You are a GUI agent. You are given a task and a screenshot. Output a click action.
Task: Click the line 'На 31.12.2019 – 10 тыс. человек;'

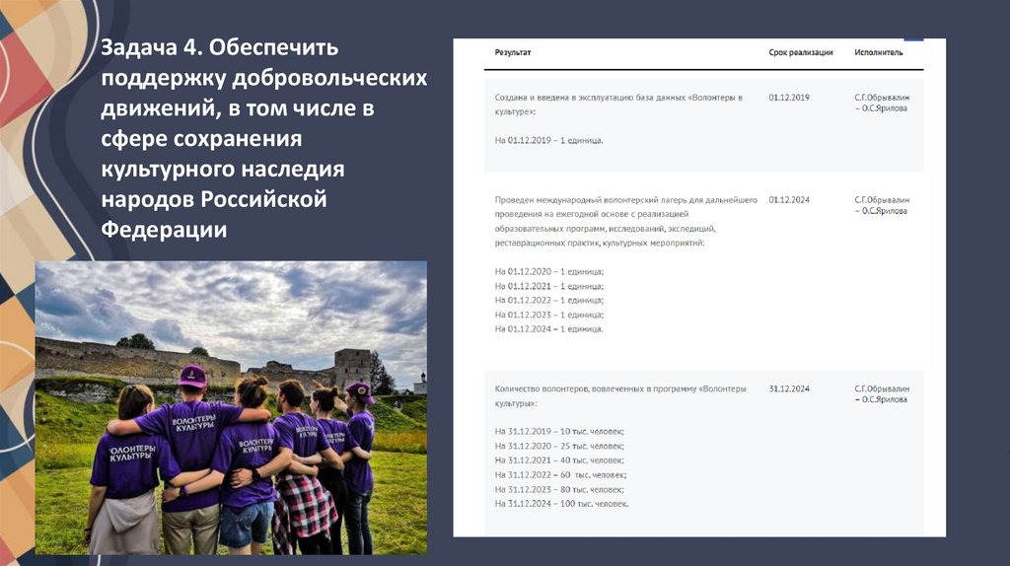[559, 432]
